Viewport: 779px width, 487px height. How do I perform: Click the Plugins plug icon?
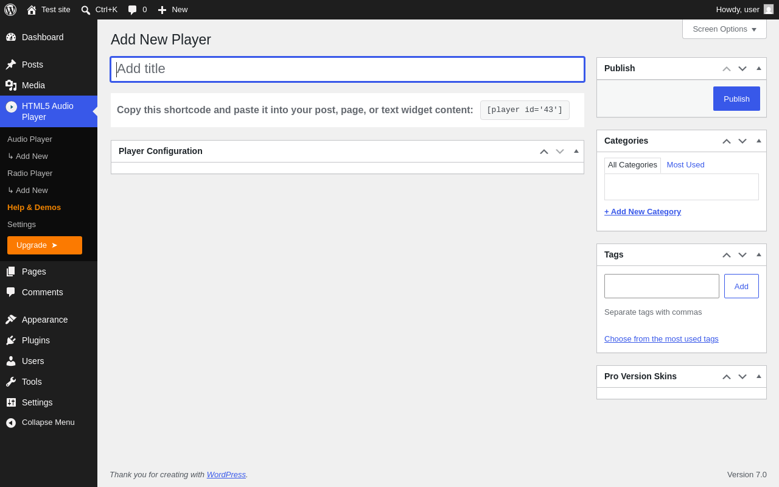click(x=11, y=340)
